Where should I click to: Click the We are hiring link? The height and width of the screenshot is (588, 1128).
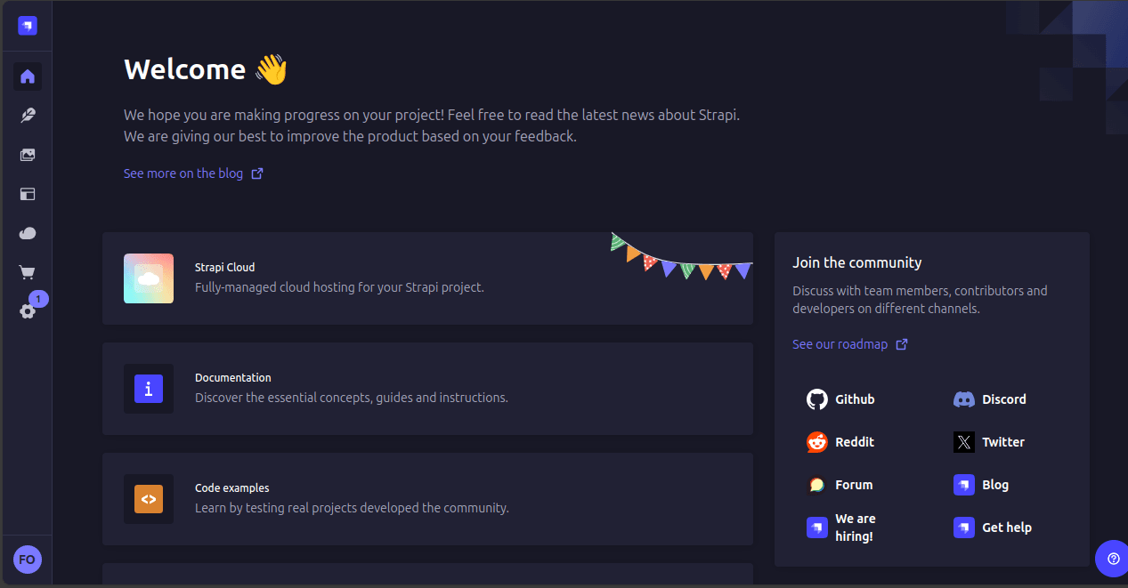842,528
